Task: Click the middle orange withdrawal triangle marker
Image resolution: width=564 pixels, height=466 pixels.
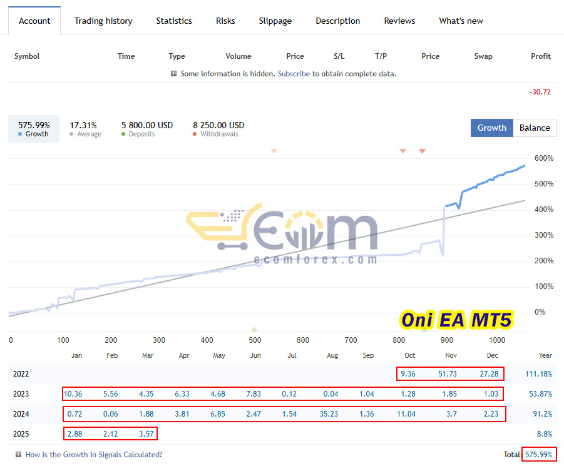Action: click(403, 151)
